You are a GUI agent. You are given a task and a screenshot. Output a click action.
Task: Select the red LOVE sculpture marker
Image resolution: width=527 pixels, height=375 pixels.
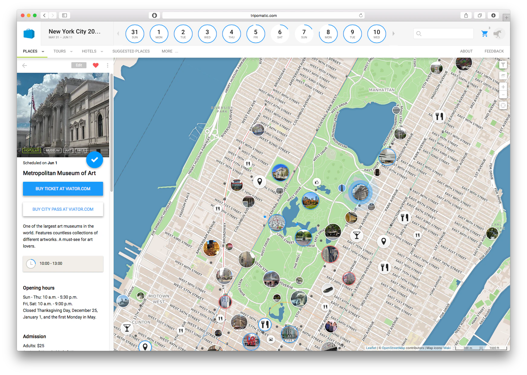pos(251,341)
